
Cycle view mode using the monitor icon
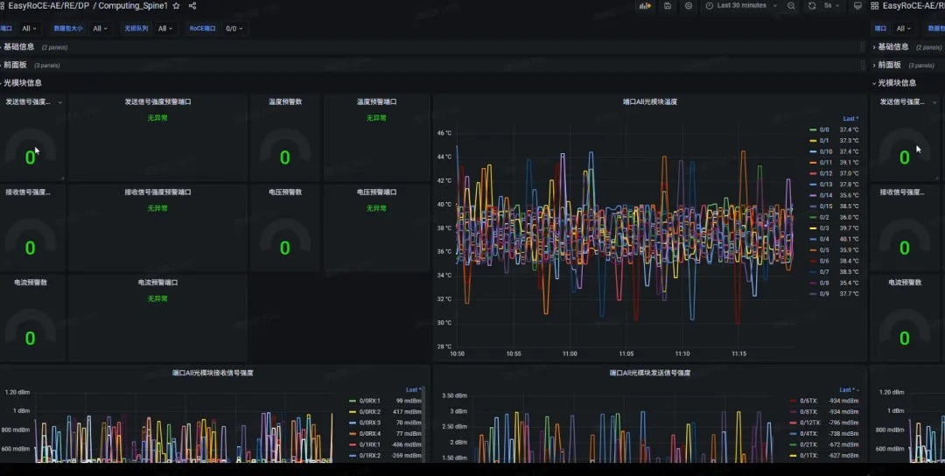tap(857, 5)
